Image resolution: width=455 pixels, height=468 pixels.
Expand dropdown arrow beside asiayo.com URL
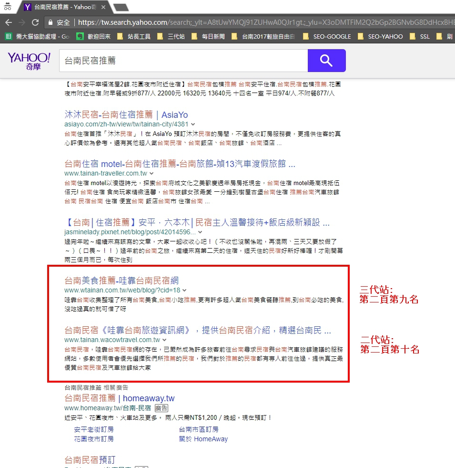click(x=193, y=124)
